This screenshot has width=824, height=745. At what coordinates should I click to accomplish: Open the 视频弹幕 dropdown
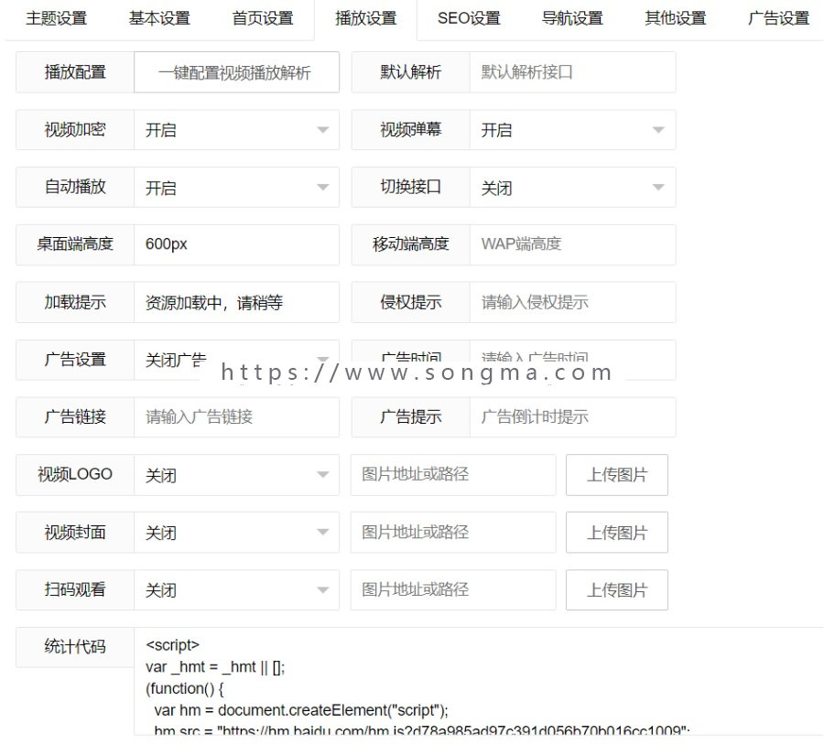point(572,130)
